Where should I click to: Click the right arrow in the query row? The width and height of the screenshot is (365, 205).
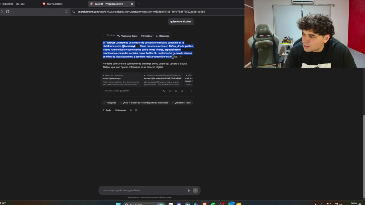[x=191, y=91]
